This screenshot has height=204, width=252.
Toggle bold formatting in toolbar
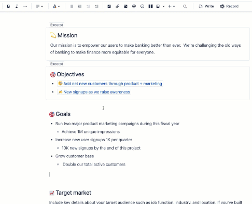tap(8, 6)
